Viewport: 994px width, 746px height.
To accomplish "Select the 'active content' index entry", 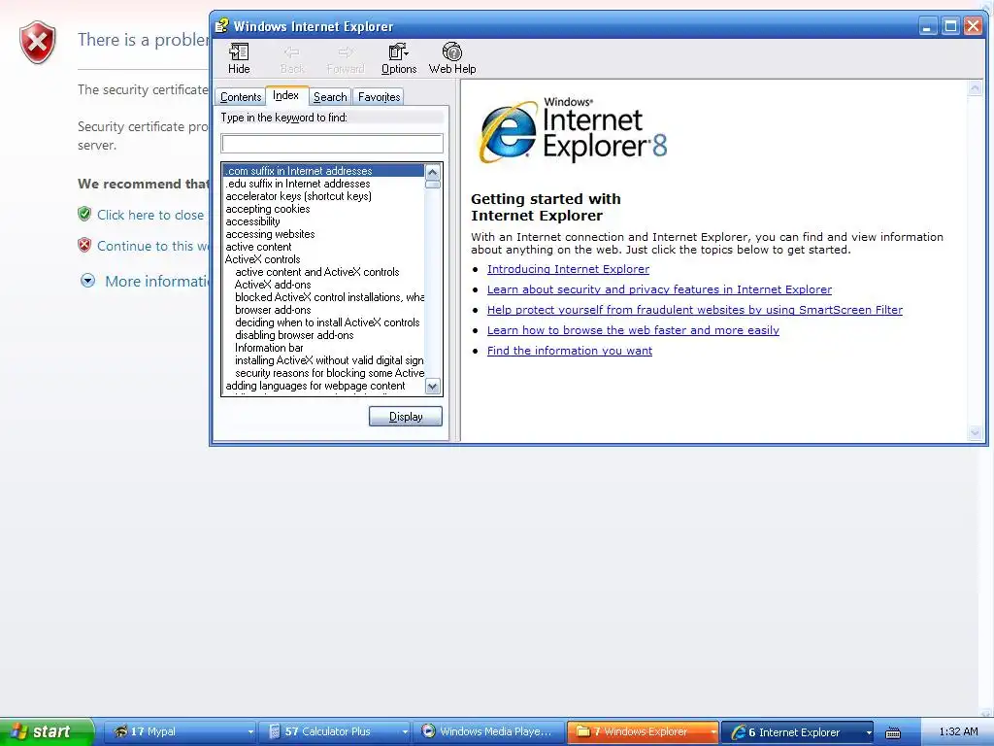I will [324, 247].
